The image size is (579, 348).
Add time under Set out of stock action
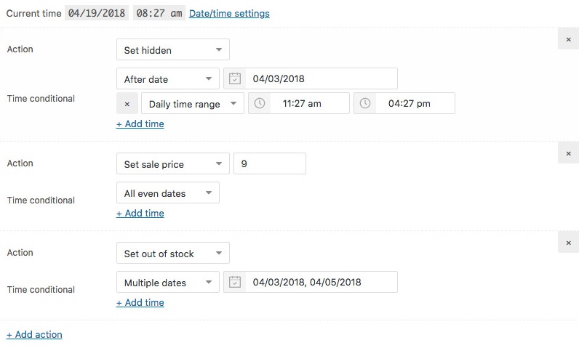(140, 303)
